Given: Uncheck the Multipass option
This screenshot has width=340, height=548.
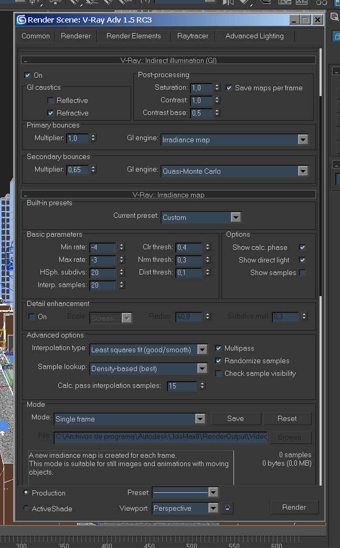Looking at the screenshot, I should (218, 348).
